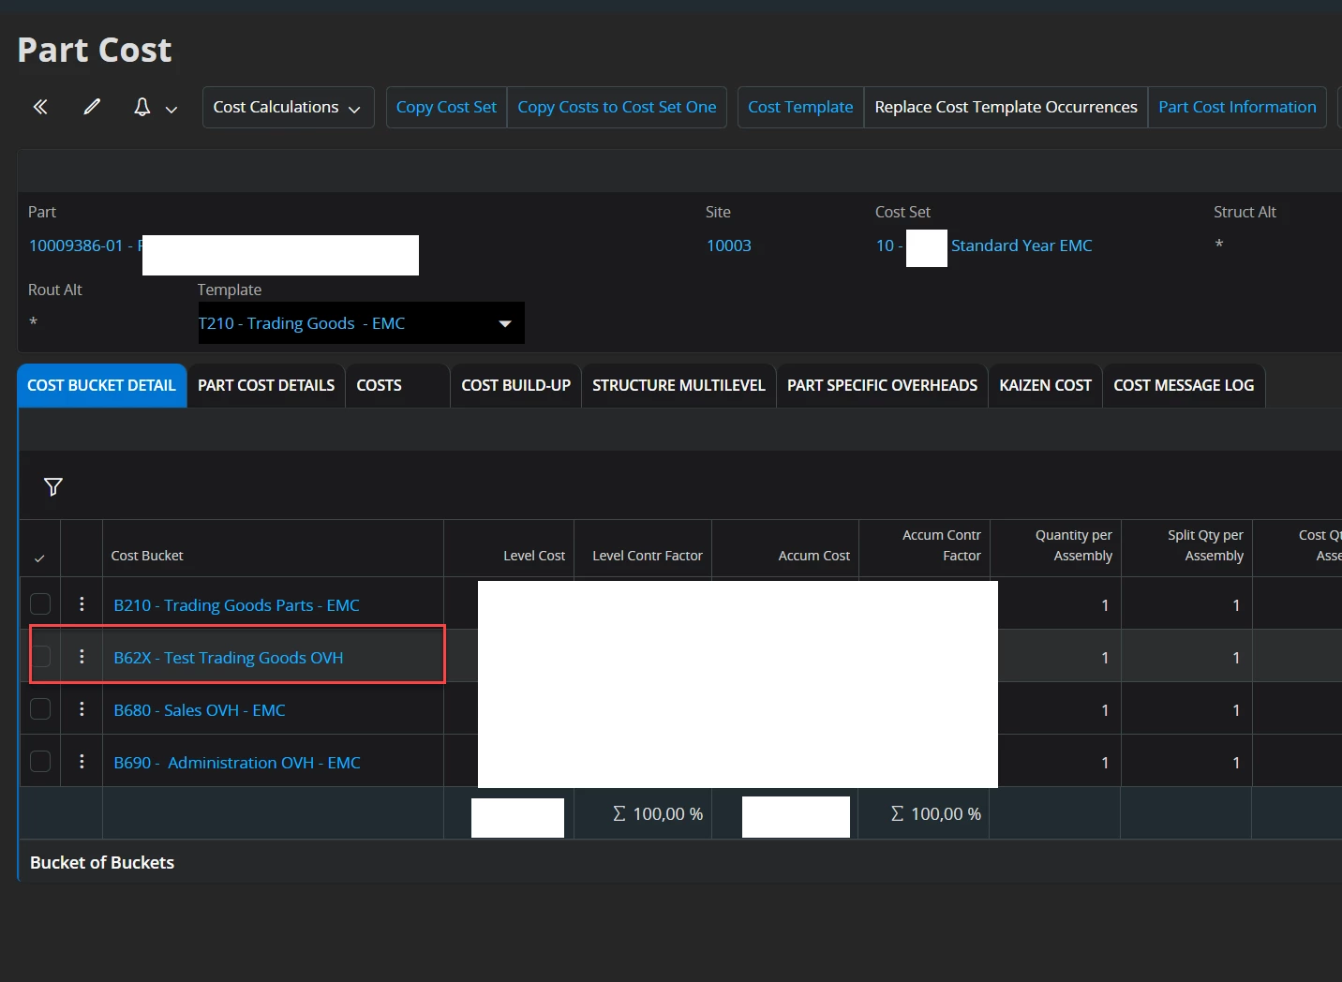
Task: Toggle the select-all checkmark in table header
Action: (x=39, y=558)
